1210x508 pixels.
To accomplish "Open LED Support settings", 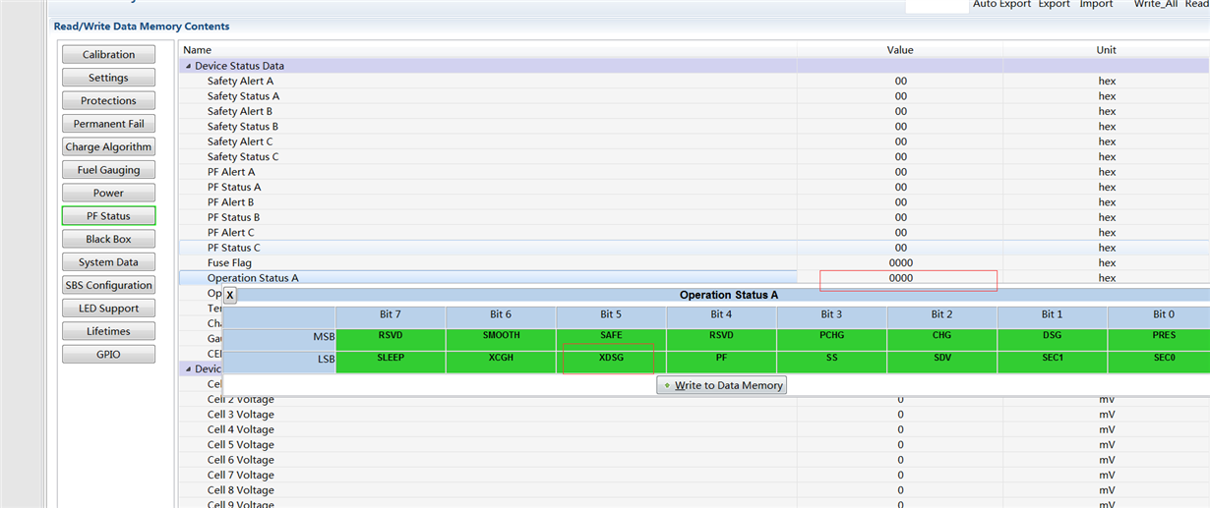I will [x=108, y=309].
